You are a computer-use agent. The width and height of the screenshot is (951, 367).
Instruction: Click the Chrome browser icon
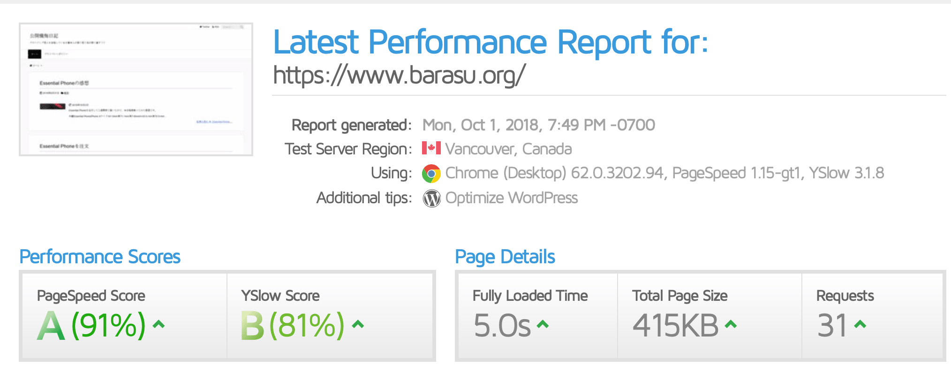431,174
